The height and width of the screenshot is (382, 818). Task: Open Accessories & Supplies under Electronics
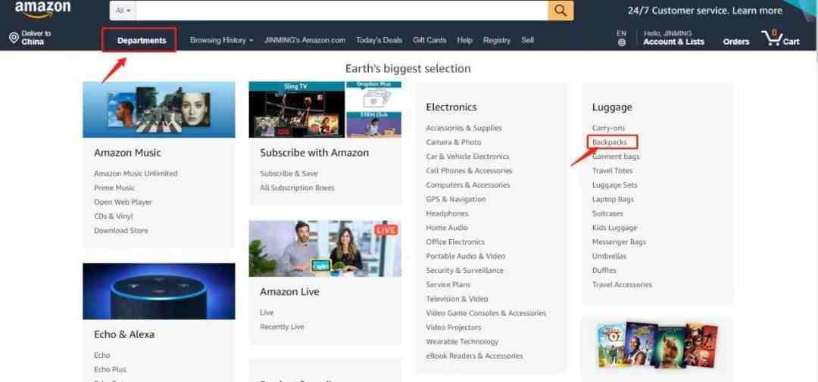(x=464, y=128)
